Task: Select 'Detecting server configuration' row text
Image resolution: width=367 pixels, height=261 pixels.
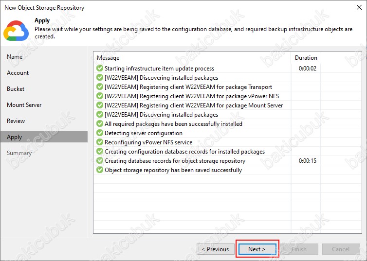Action: pos(144,133)
